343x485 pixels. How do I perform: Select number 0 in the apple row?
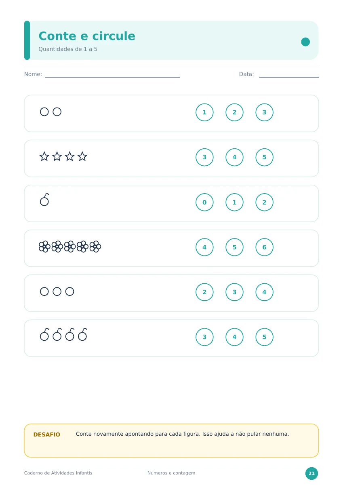point(204,202)
